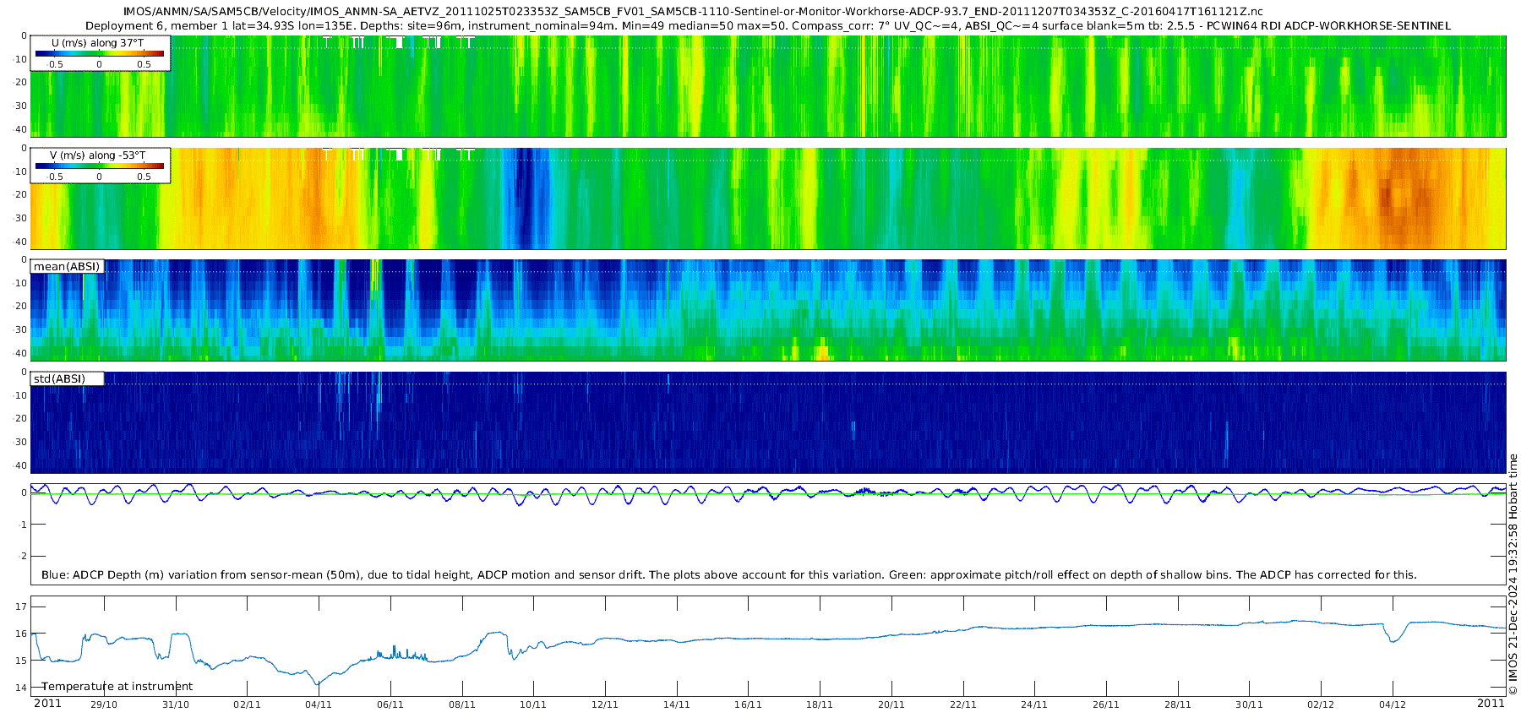The height and width of the screenshot is (718, 1521).
Task: Select the Temperature at instrument label
Action: (117, 687)
